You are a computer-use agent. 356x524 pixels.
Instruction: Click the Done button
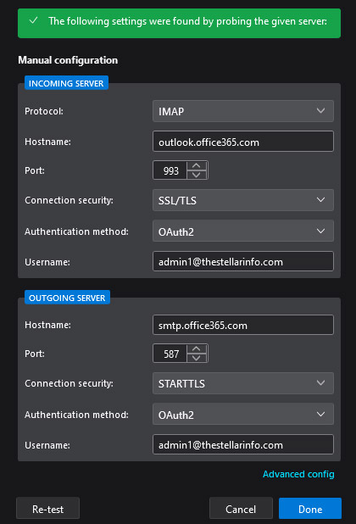(x=310, y=509)
